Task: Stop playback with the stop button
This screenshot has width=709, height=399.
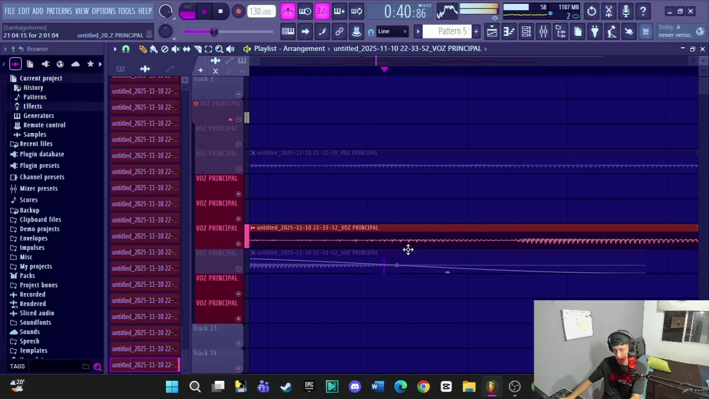Action: pos(220,11)
